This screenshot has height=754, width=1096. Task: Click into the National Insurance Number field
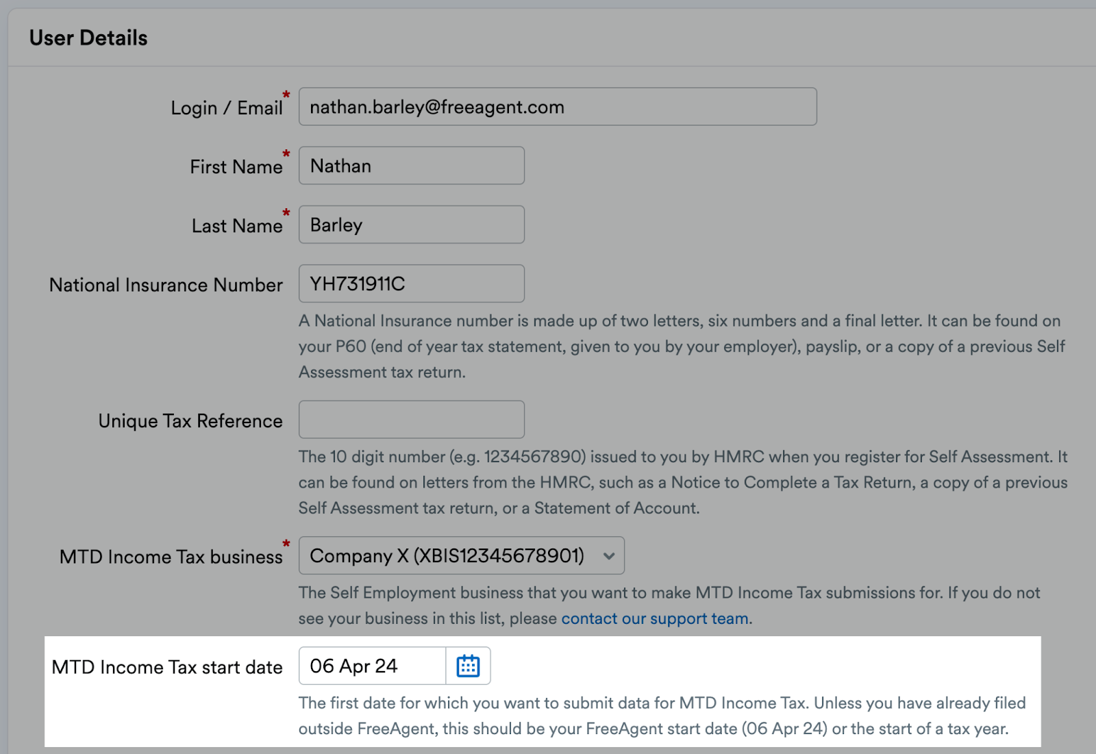tap(412, 284)
